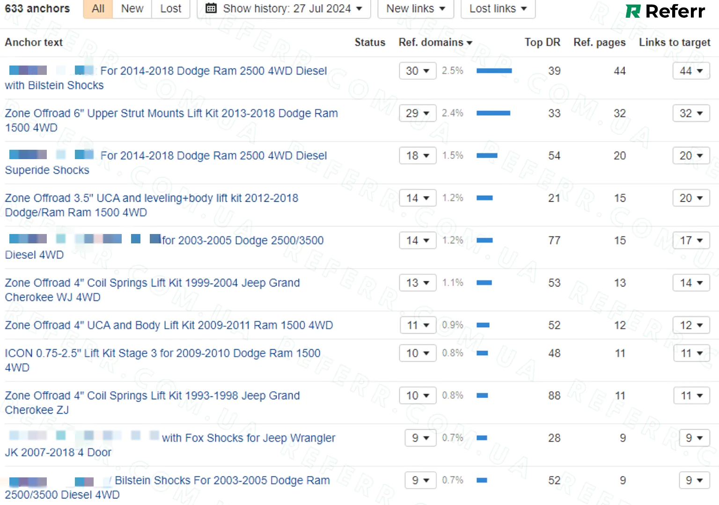719x505 pixels.
Task: Expand the Lost links dropdown
Action: (498, 8)
